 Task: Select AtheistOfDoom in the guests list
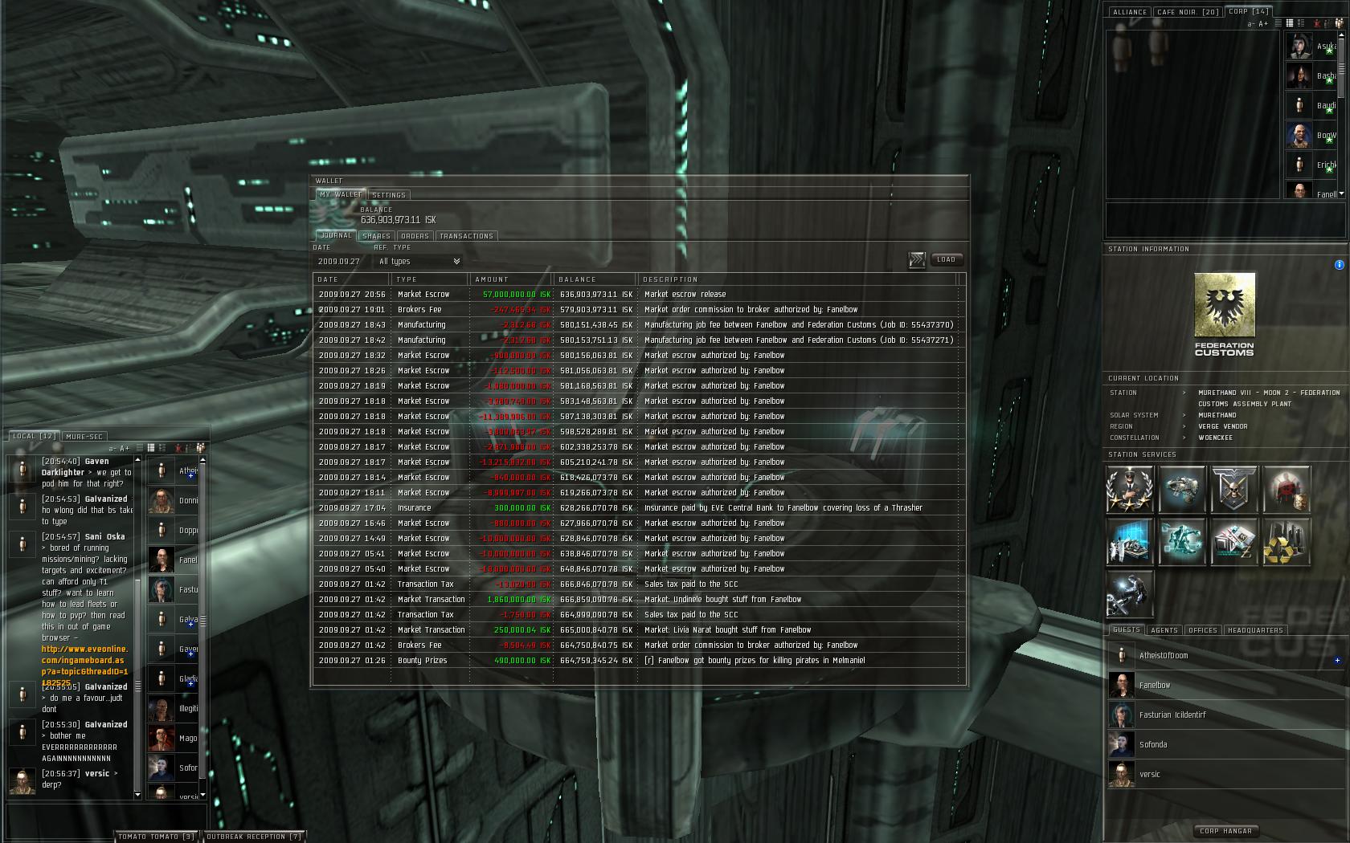pyautogui.click(x=1225, y=655)
